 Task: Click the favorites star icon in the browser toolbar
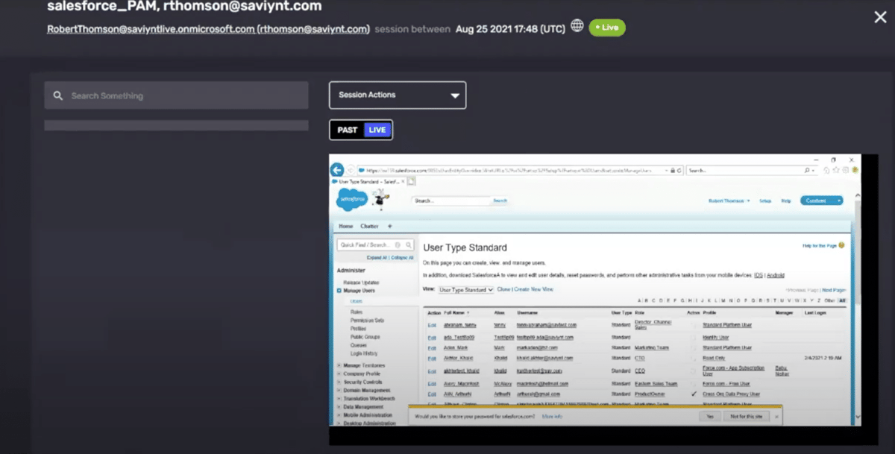pos(836,170)
